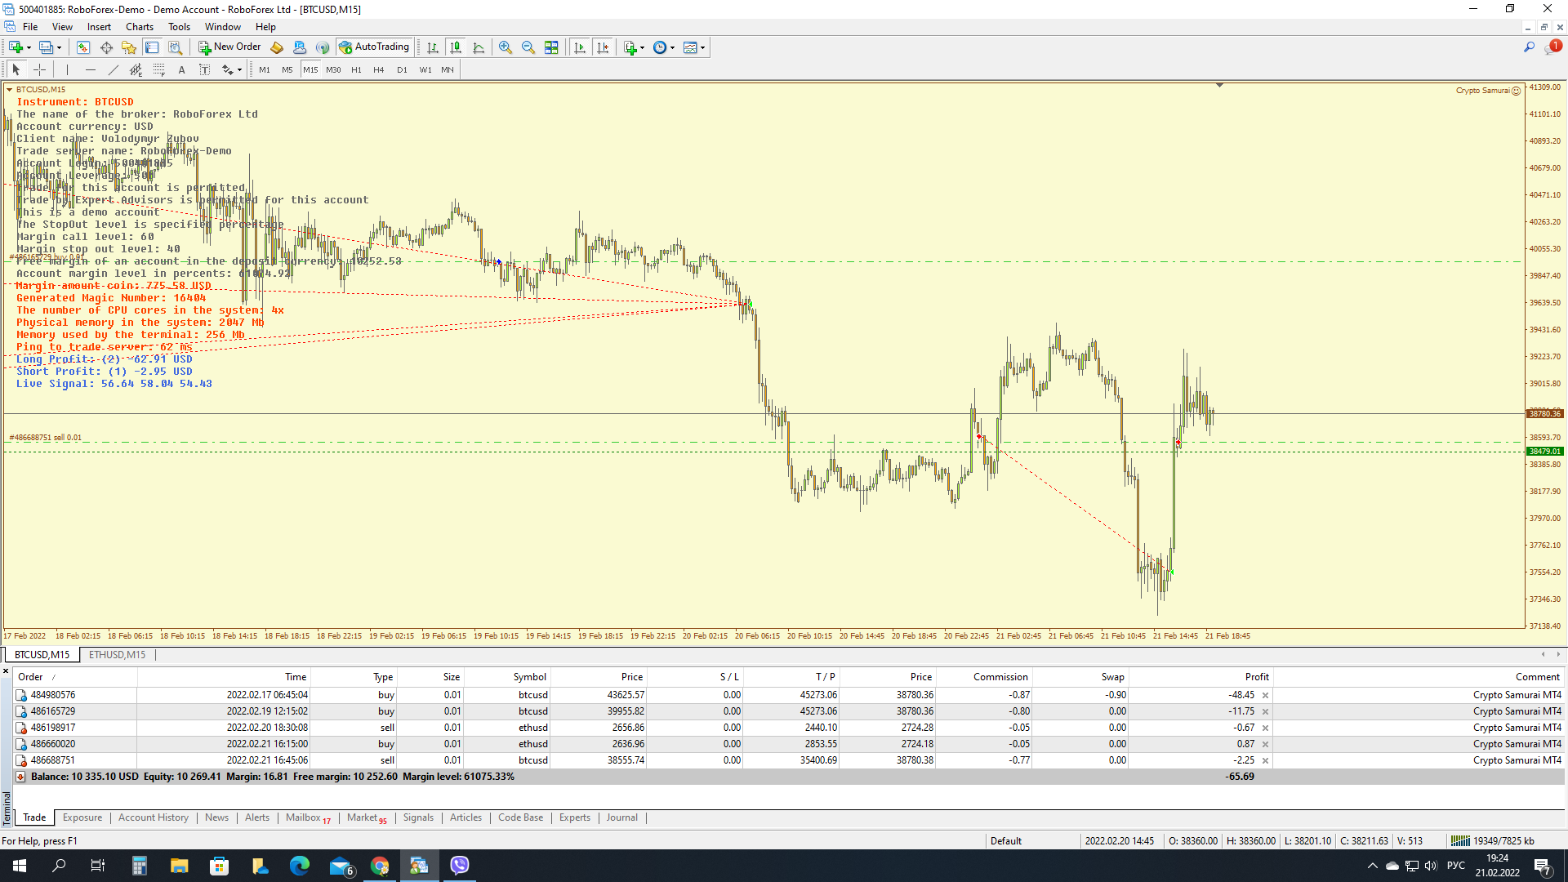Open the Templates icon

click(x=690, y=47)
